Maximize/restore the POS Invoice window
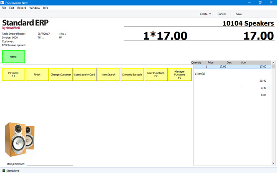Image resolution: width=277 pixels, height=173 pixels. (260, 3)
